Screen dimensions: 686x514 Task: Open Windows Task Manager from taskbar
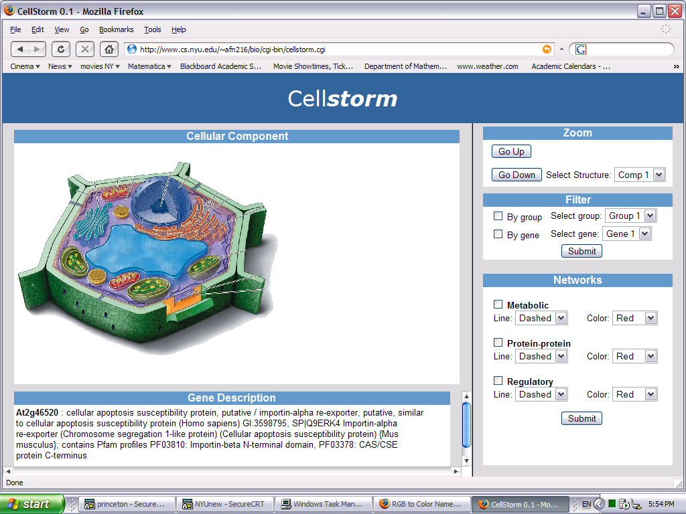323,504
